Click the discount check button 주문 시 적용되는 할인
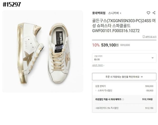158x125 pixels. point(124,77)
